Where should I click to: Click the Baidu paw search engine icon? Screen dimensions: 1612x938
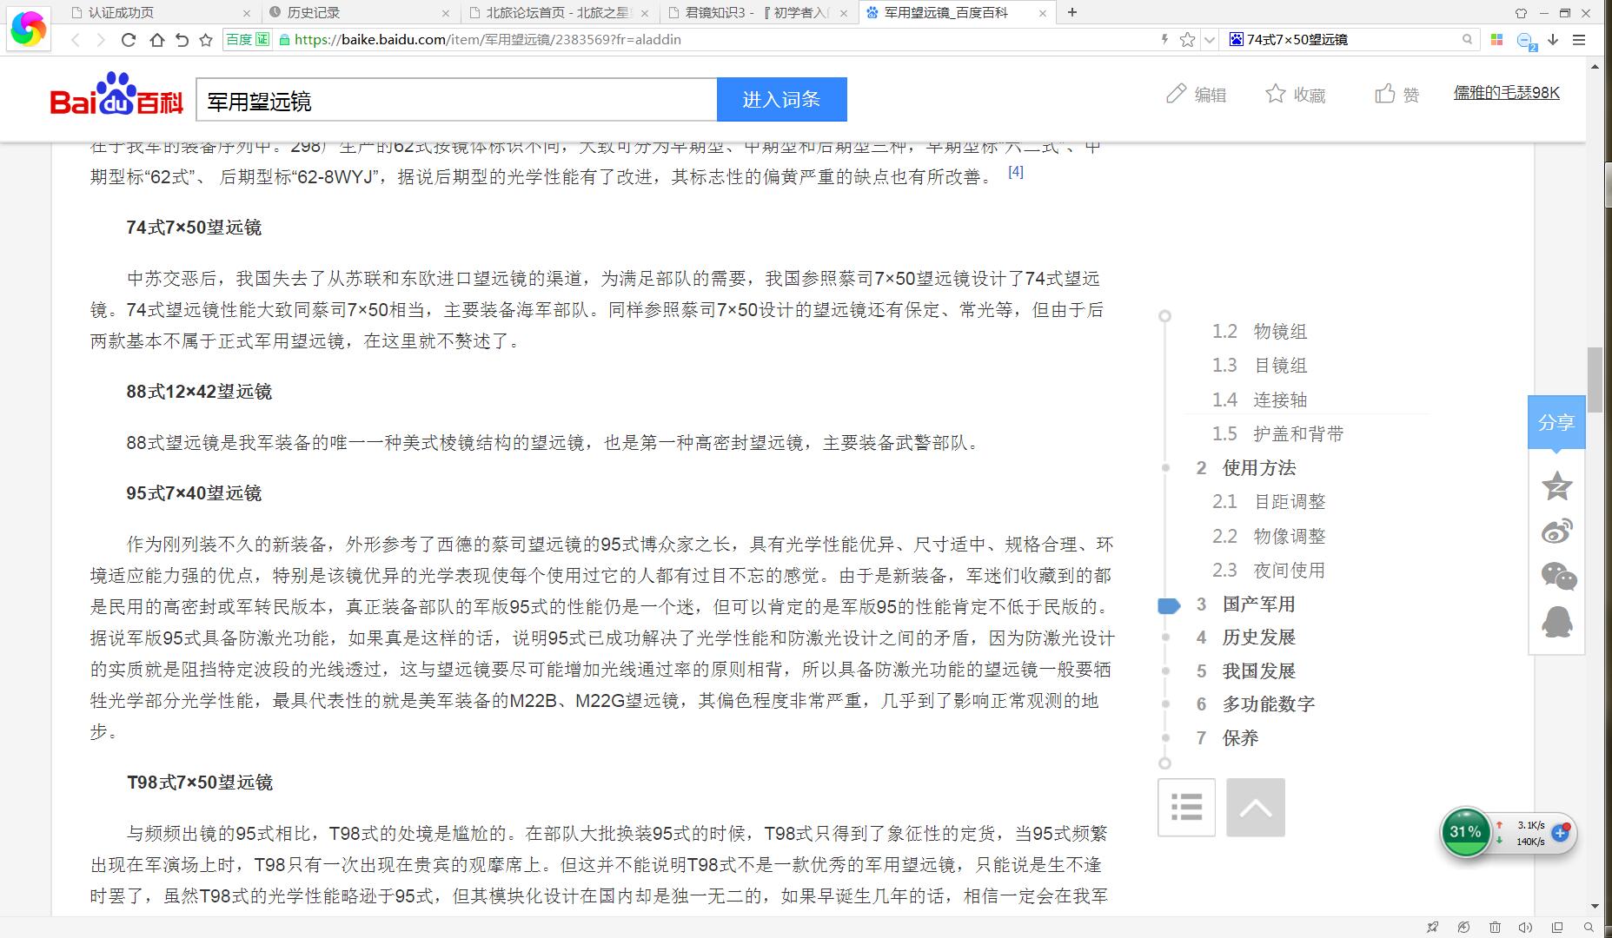1237,39
